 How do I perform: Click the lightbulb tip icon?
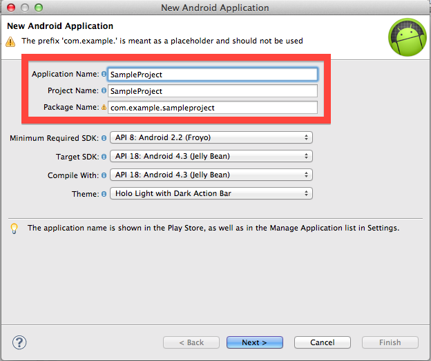point(14,228)
